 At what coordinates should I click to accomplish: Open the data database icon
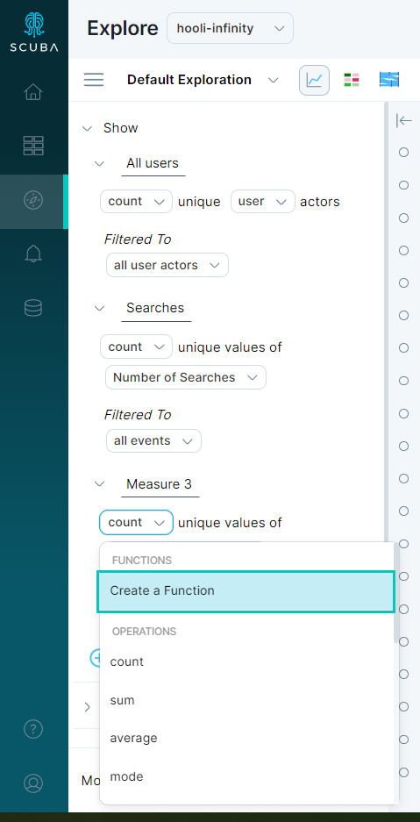tap(33, 308)
